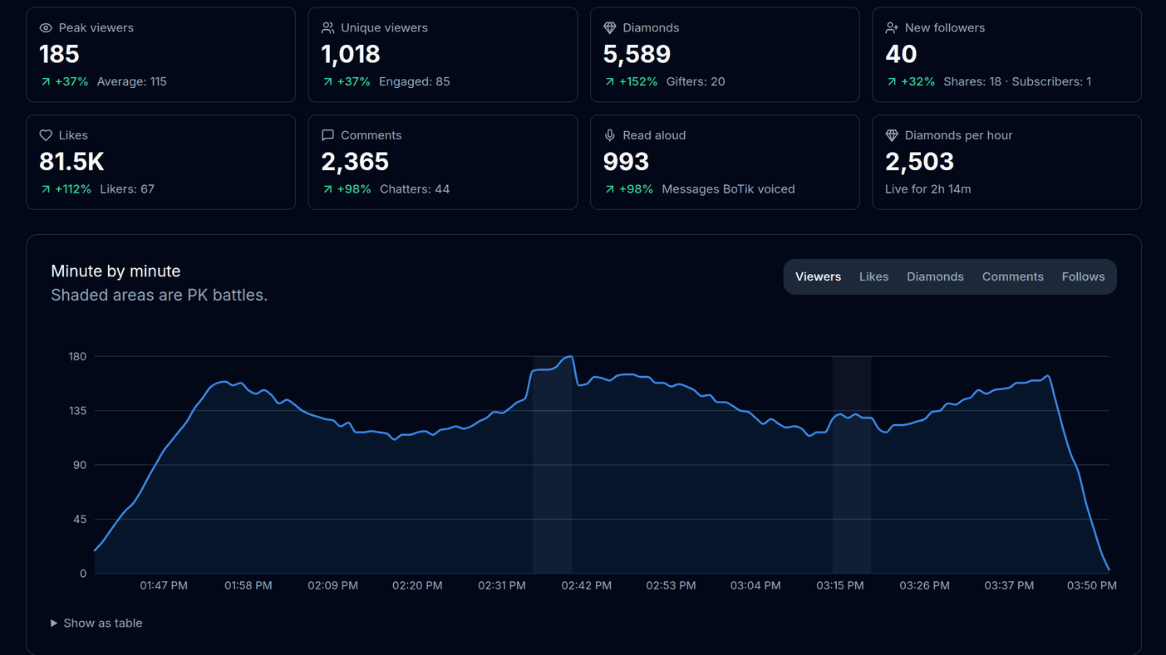Click the add-user icon beside New followers

(892, 28)
